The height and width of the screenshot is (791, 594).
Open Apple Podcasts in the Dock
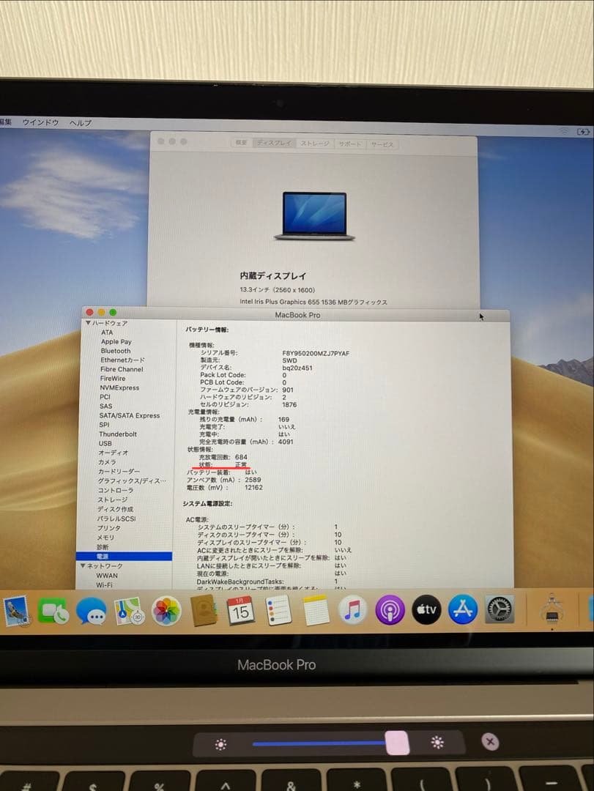click(389, 609)
